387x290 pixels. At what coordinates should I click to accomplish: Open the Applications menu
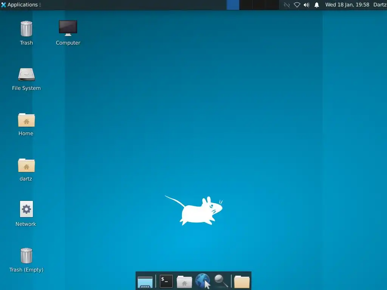pos(21,5)
